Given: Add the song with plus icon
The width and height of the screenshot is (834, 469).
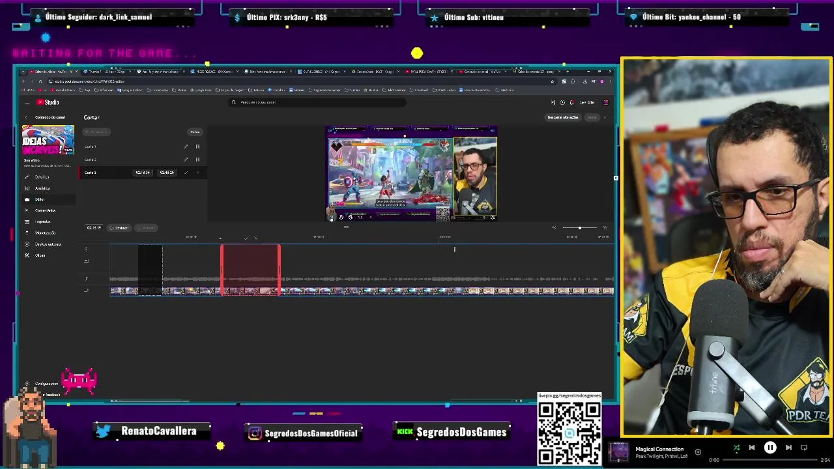Looking at the screenshot, I should (698, 451).
